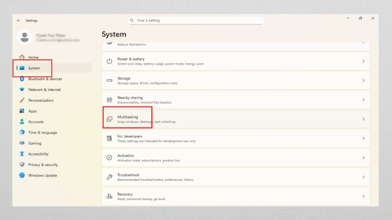The width and height of the screenshot is (392, 220).
Task: Click the blurred account name
Action: point(50,35)
